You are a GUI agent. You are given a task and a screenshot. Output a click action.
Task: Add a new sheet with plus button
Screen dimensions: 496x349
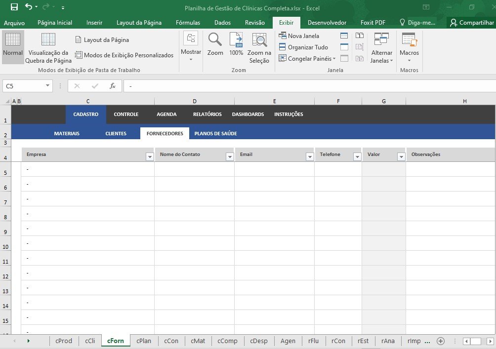441,341
